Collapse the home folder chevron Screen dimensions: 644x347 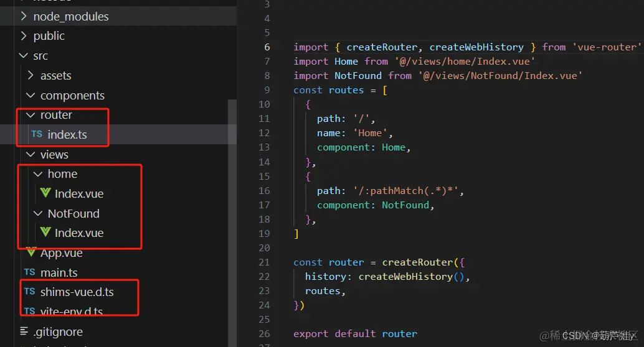(x=38, y=174)
